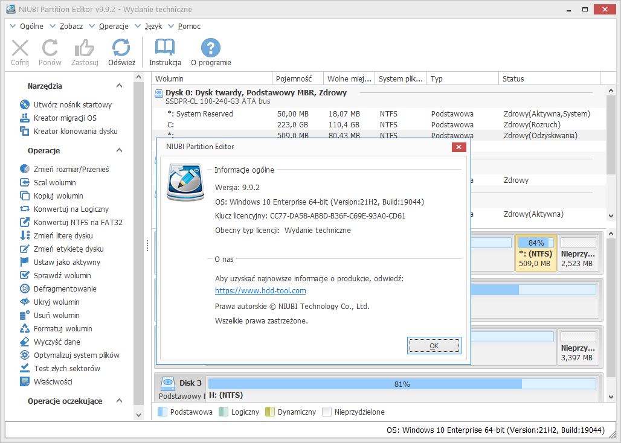Viewport: 621px width, 443px height.
Task: Click the Logiczny legend swatch
Action: [x=224, y=412]
